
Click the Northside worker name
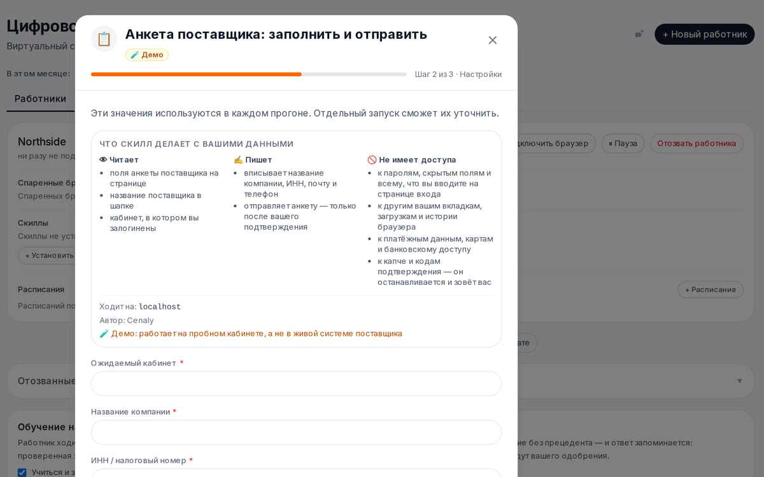click(42, 142)
